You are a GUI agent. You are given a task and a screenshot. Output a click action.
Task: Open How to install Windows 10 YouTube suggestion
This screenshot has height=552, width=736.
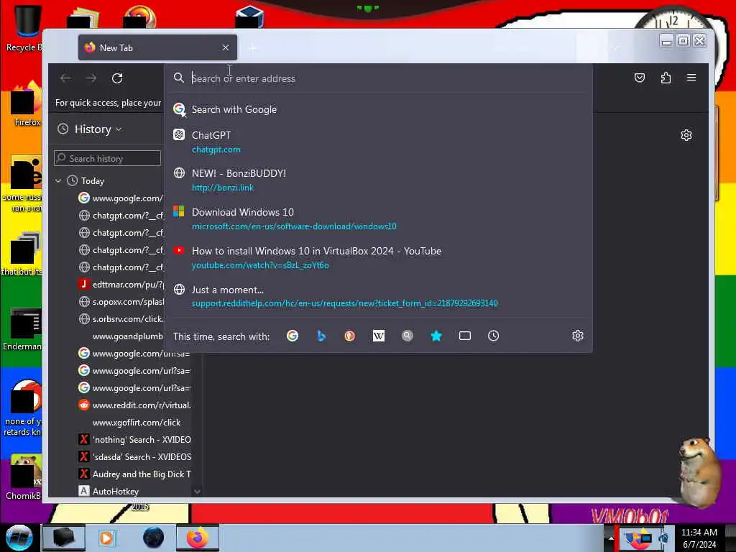[378, 258]
